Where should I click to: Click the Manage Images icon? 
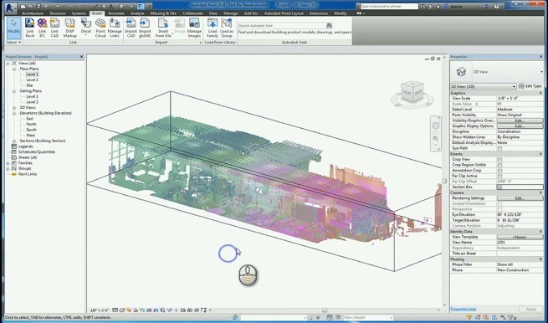tap(194, 28)
